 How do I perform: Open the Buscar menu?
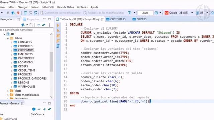34,7
